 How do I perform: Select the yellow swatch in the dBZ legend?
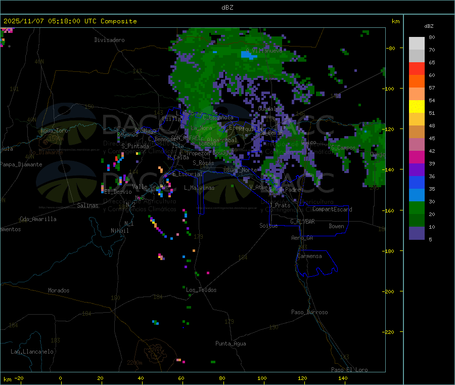click(x=417, y=107)
